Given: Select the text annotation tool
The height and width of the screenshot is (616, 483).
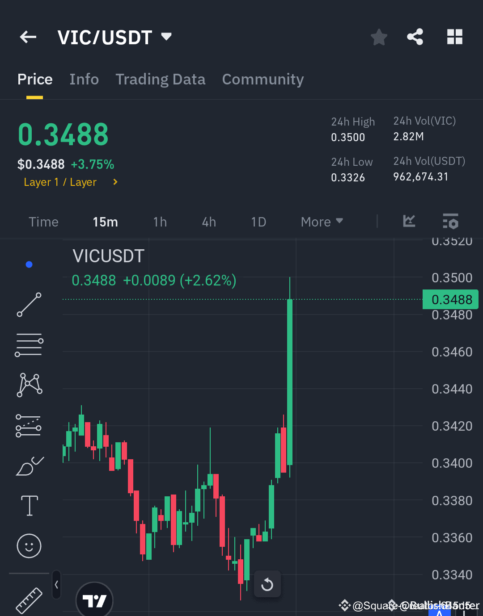Looking at the screenshot, I should coord(29,506).
